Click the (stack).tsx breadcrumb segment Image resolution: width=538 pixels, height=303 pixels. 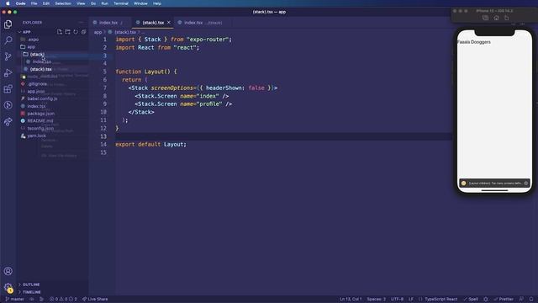coord(125,32)
